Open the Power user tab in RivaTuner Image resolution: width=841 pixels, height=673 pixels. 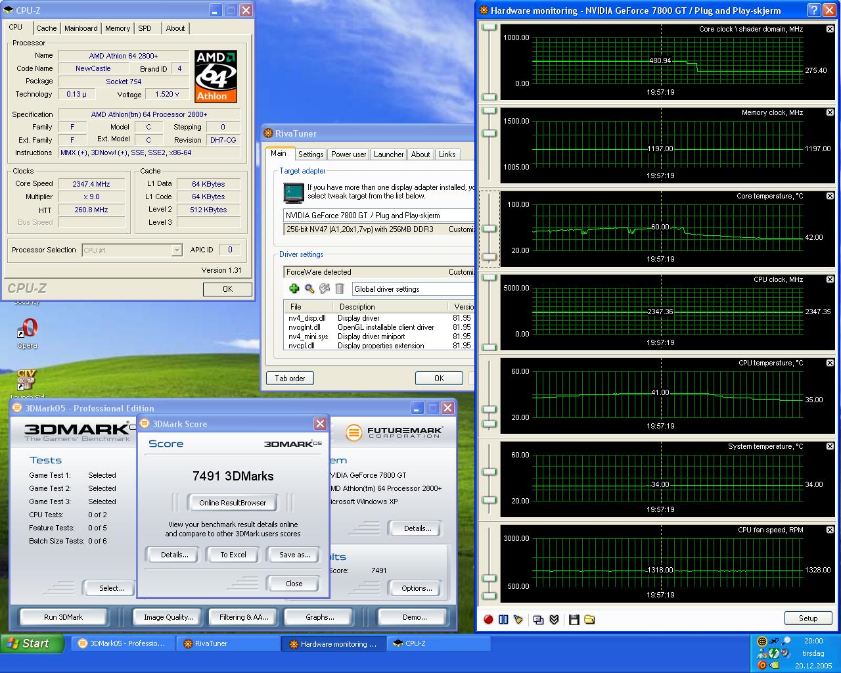[349, 154]
